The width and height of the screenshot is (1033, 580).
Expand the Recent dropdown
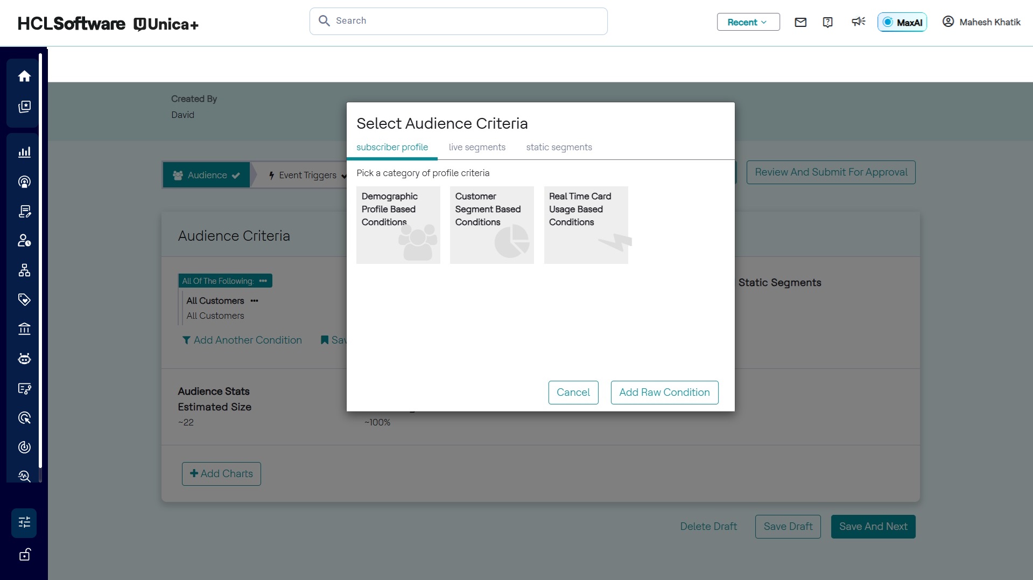click(x=748, y=22)
